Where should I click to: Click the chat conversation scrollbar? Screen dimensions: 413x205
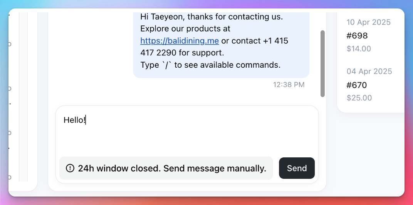pos(322,63)
